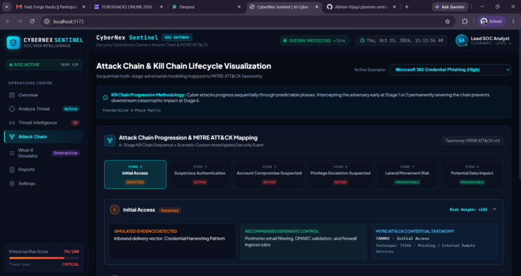Click the numbered 1 circle for Initial Access

[x=114, y=210]
